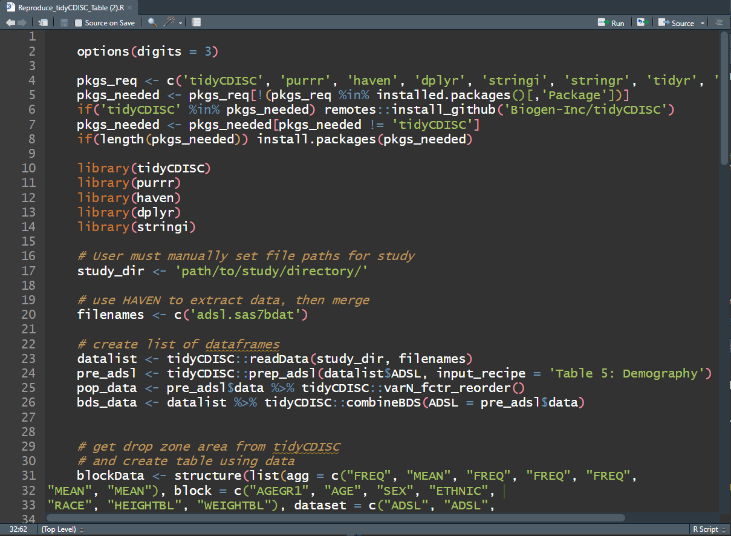Click the R file icon on the tab
This screenshot has height=536, width=731.
[x=10, y=7]
